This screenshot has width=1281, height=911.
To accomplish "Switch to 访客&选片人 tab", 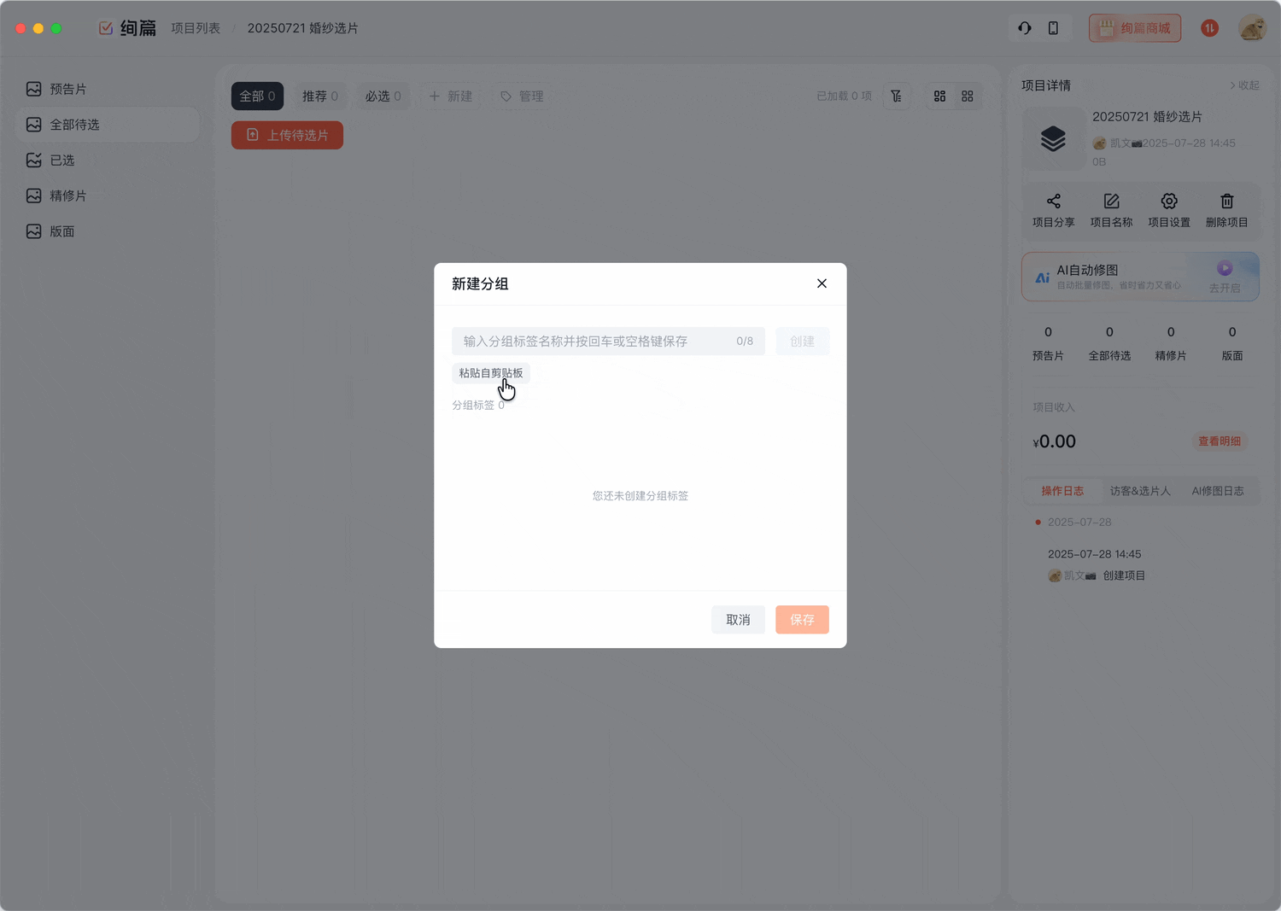I will point(1140,491).
